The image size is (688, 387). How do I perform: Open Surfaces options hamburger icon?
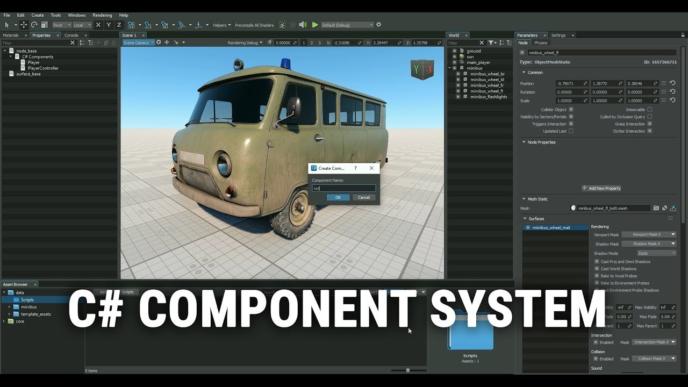[670, 219]
